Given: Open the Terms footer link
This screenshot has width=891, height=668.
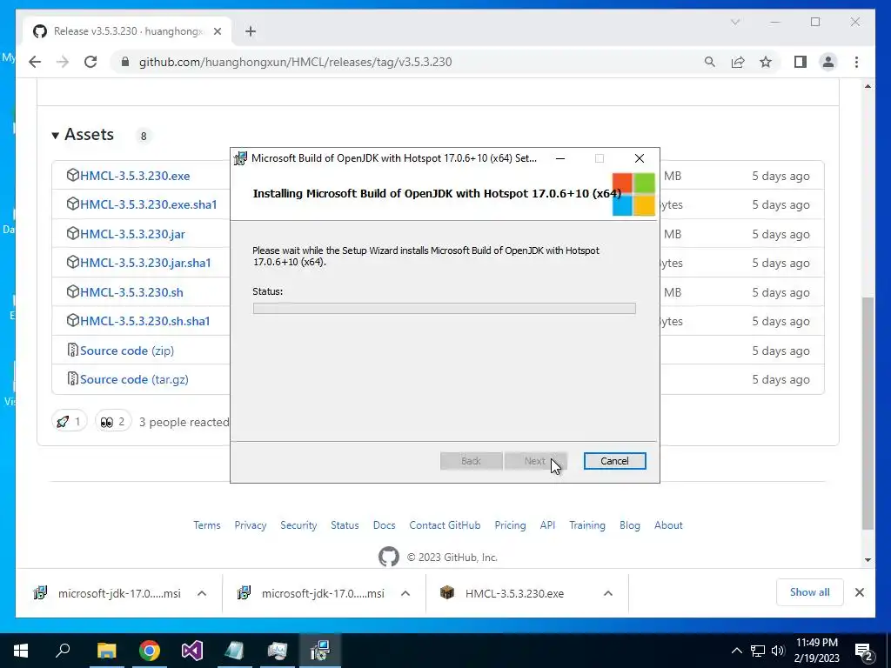Looking at the screenshot, I should pyautogui.click(x=207, y=525).
